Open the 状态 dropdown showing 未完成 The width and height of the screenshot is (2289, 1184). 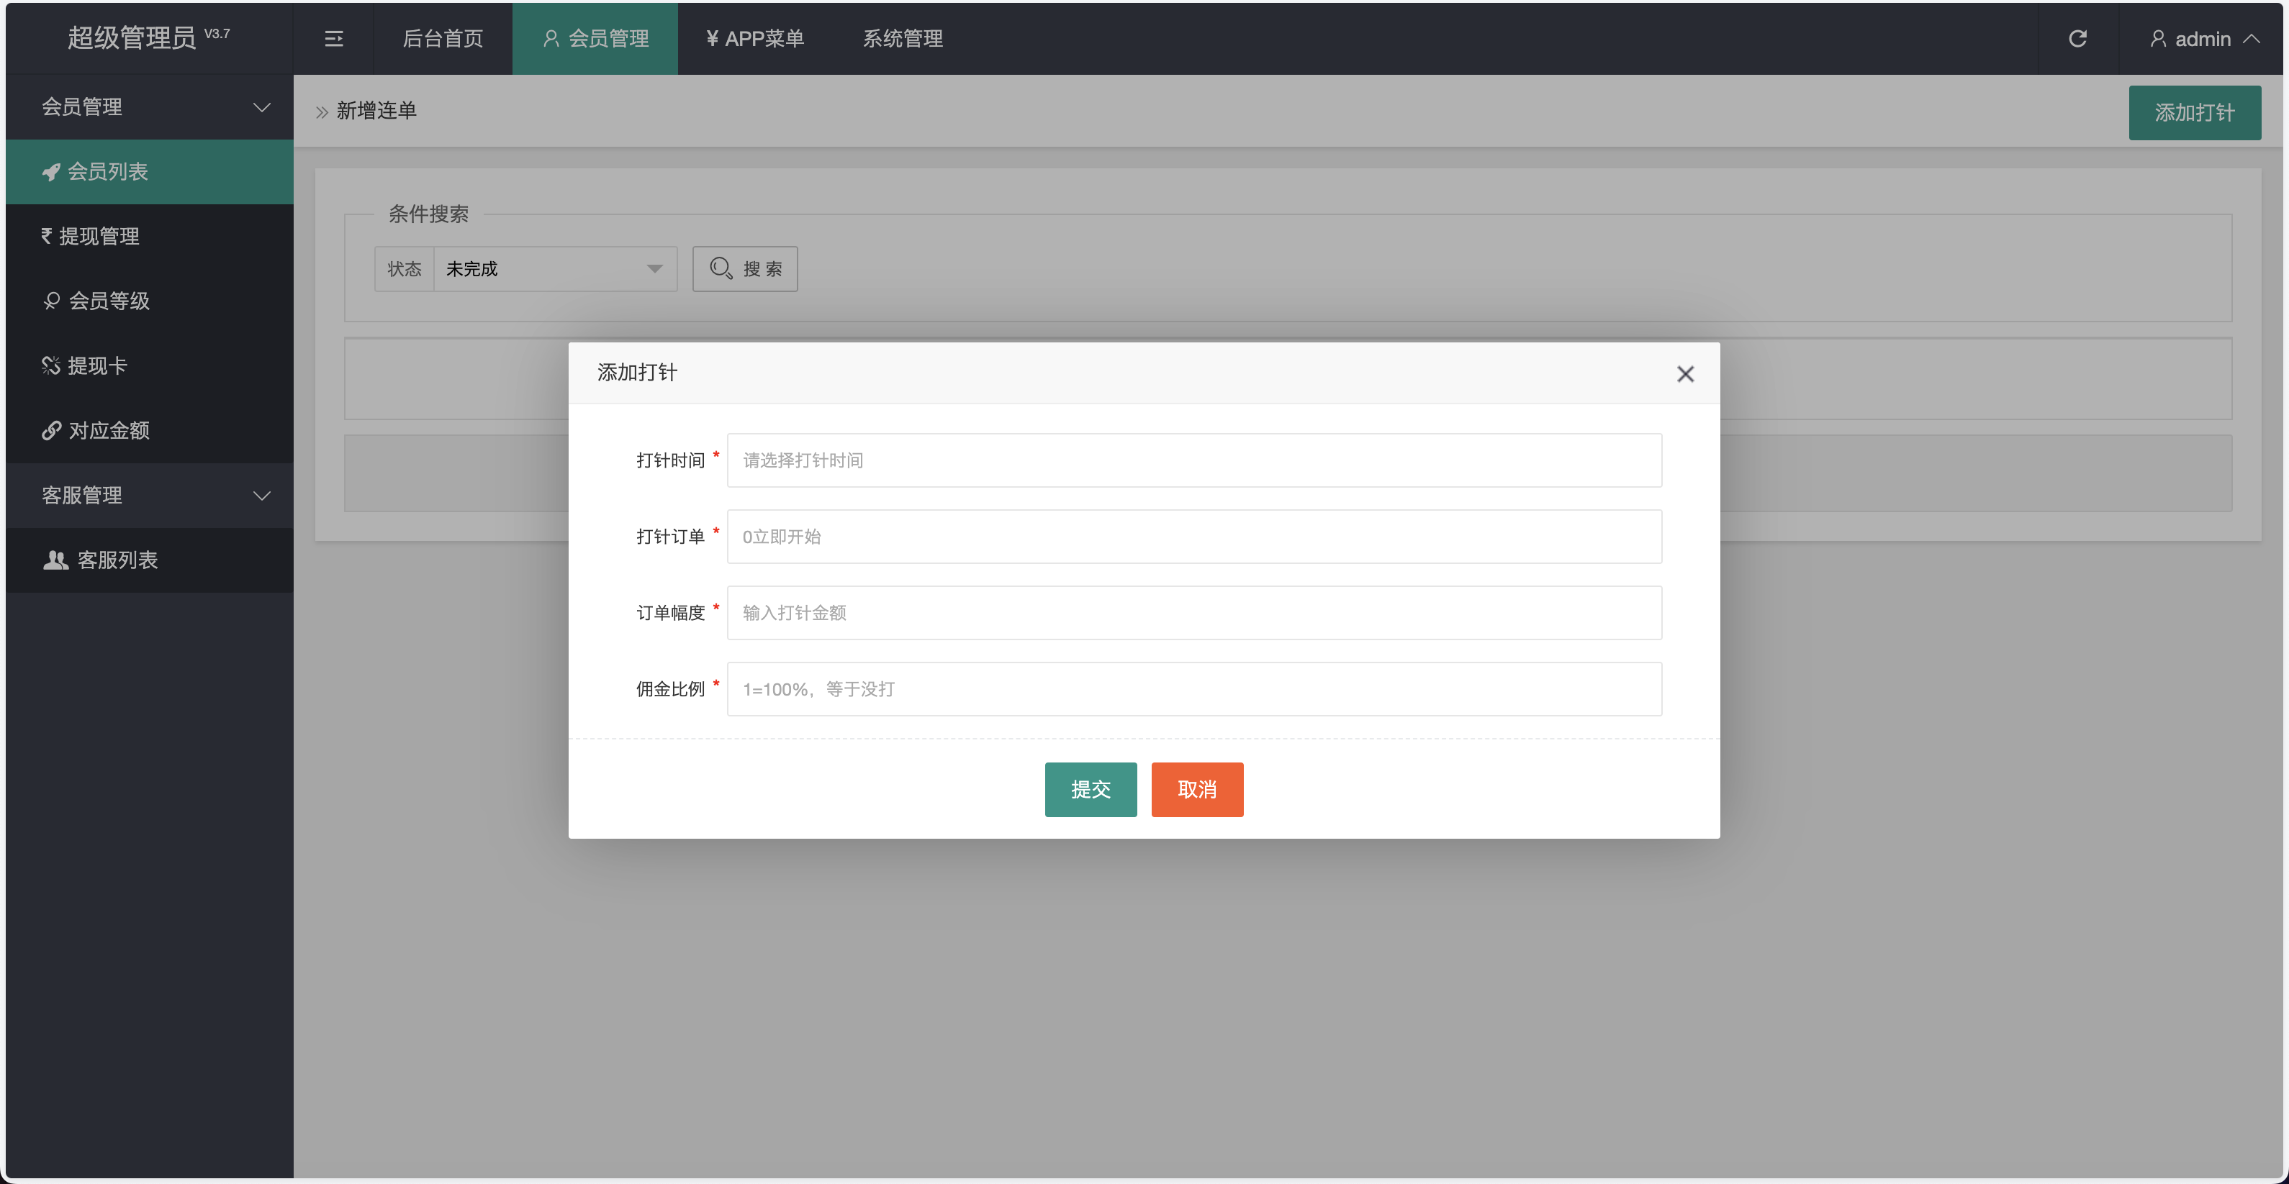coord(553,268)
